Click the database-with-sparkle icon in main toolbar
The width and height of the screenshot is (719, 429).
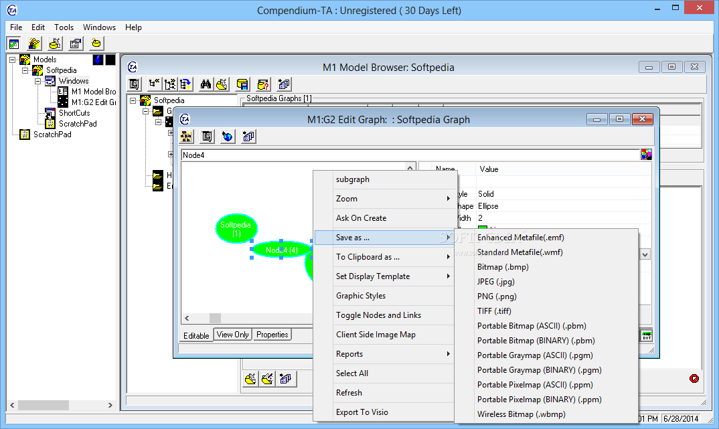(x=55, y=44)
